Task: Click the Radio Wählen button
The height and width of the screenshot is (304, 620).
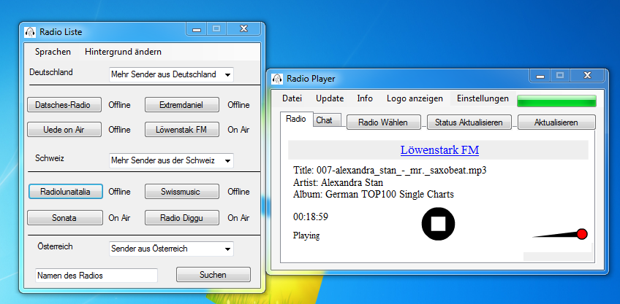Action: pyautogui.click(x=383, y=122)
